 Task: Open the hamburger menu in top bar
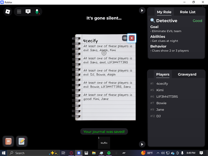pyautogui.click(x=19, y=12)
